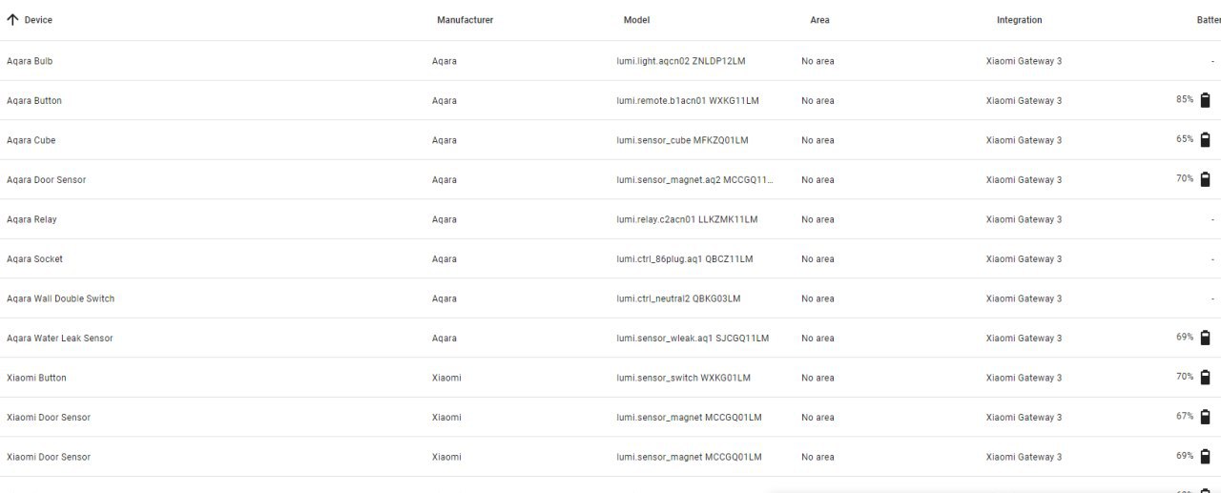
Task: Click Xiaomi Gateway 3 in Aqara Bulb row
Action: click(x=1024, y=61)
